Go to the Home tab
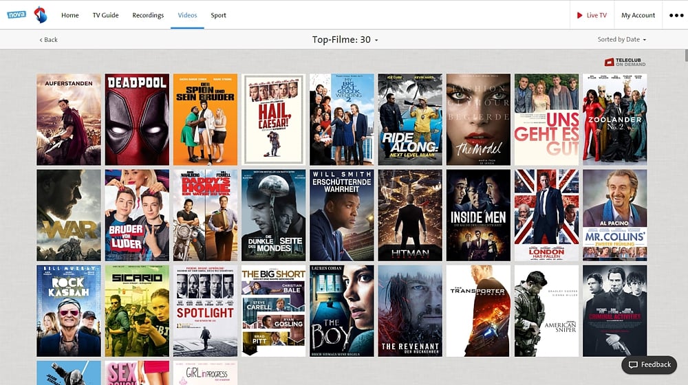The width and height of the screenshot is (688, 385). tap(69, 15)
